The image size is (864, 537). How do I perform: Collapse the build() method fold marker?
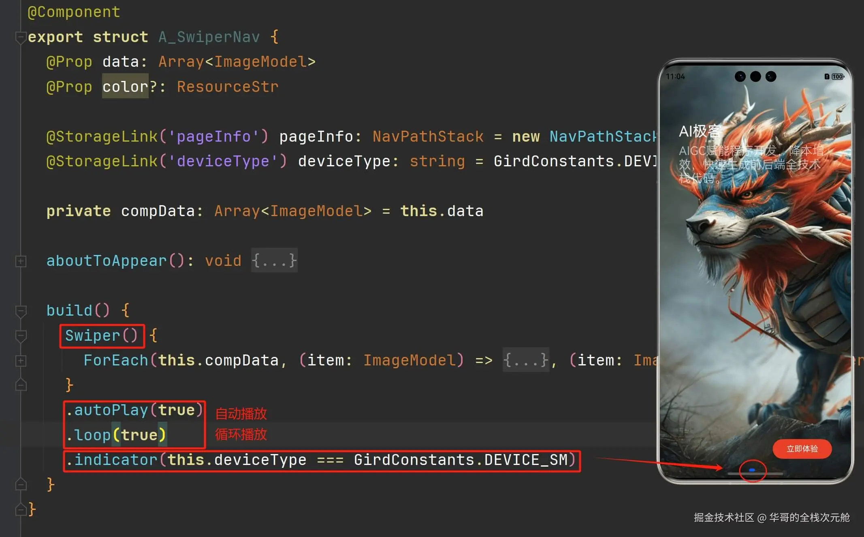click(x=21, y=311)
